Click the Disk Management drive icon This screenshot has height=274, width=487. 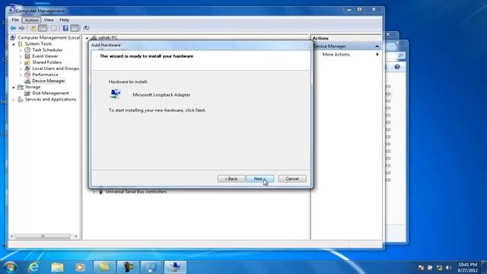pos(27,93)
